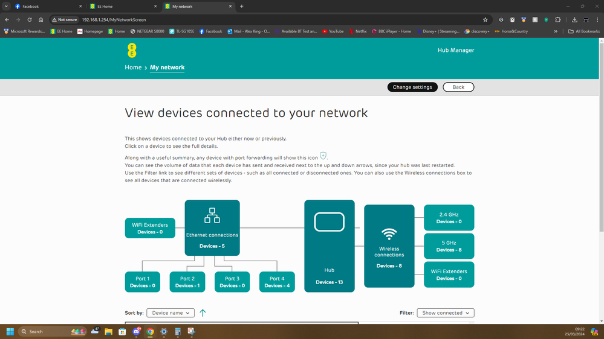Viewport: 604px width, 339px height.
Task: Open the Hub Manager link
Action: coord(456,50)
